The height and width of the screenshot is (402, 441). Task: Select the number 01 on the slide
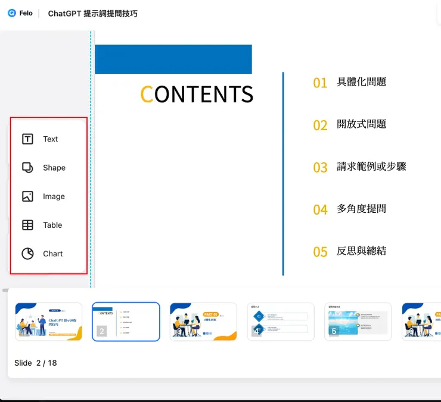[x=321, y=83]
